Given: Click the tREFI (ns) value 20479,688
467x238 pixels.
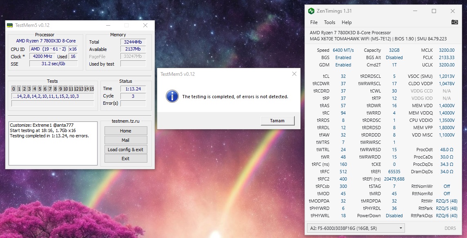Looking at the screenshot, I should point(394,179).
